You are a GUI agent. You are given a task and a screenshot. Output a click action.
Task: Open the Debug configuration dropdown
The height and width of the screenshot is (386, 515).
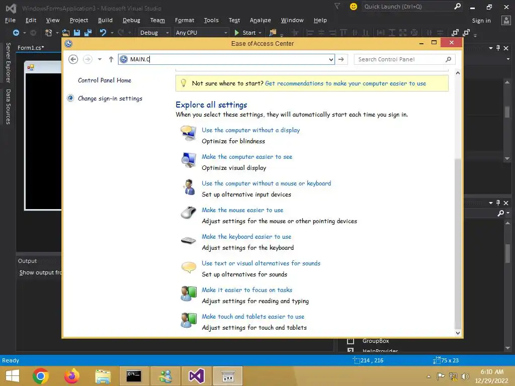click(154, 33)
